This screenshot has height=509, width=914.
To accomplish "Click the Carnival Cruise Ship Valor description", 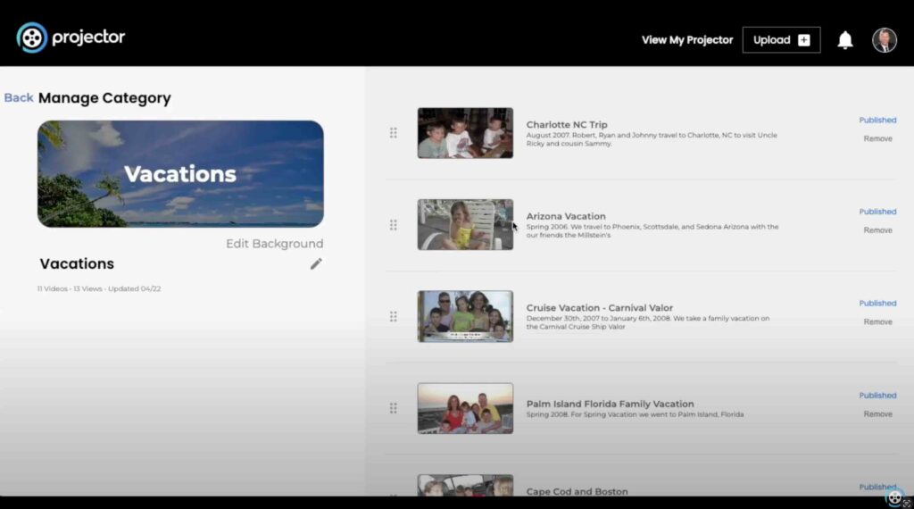I will pyautogui.click(x=648, y=322).
